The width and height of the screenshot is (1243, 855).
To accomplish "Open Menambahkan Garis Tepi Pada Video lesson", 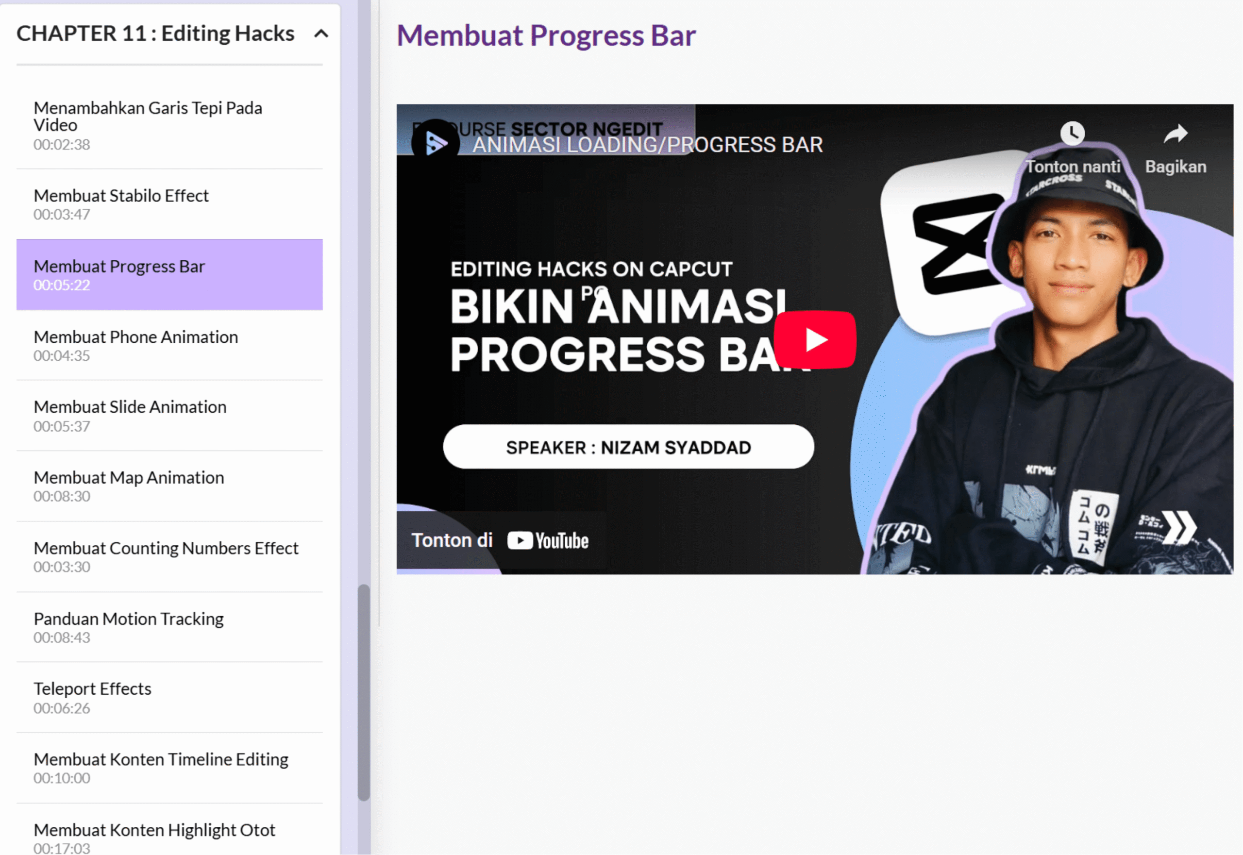I will pos(169,125).
